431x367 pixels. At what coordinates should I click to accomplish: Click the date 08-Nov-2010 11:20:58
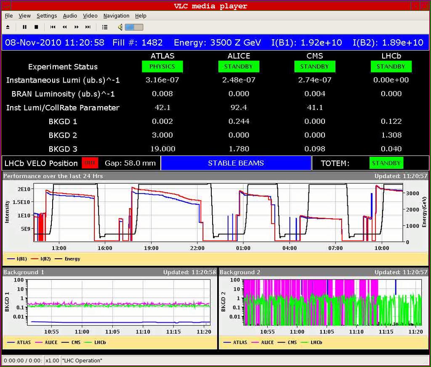pyautogui.click(x=55, y=43)
